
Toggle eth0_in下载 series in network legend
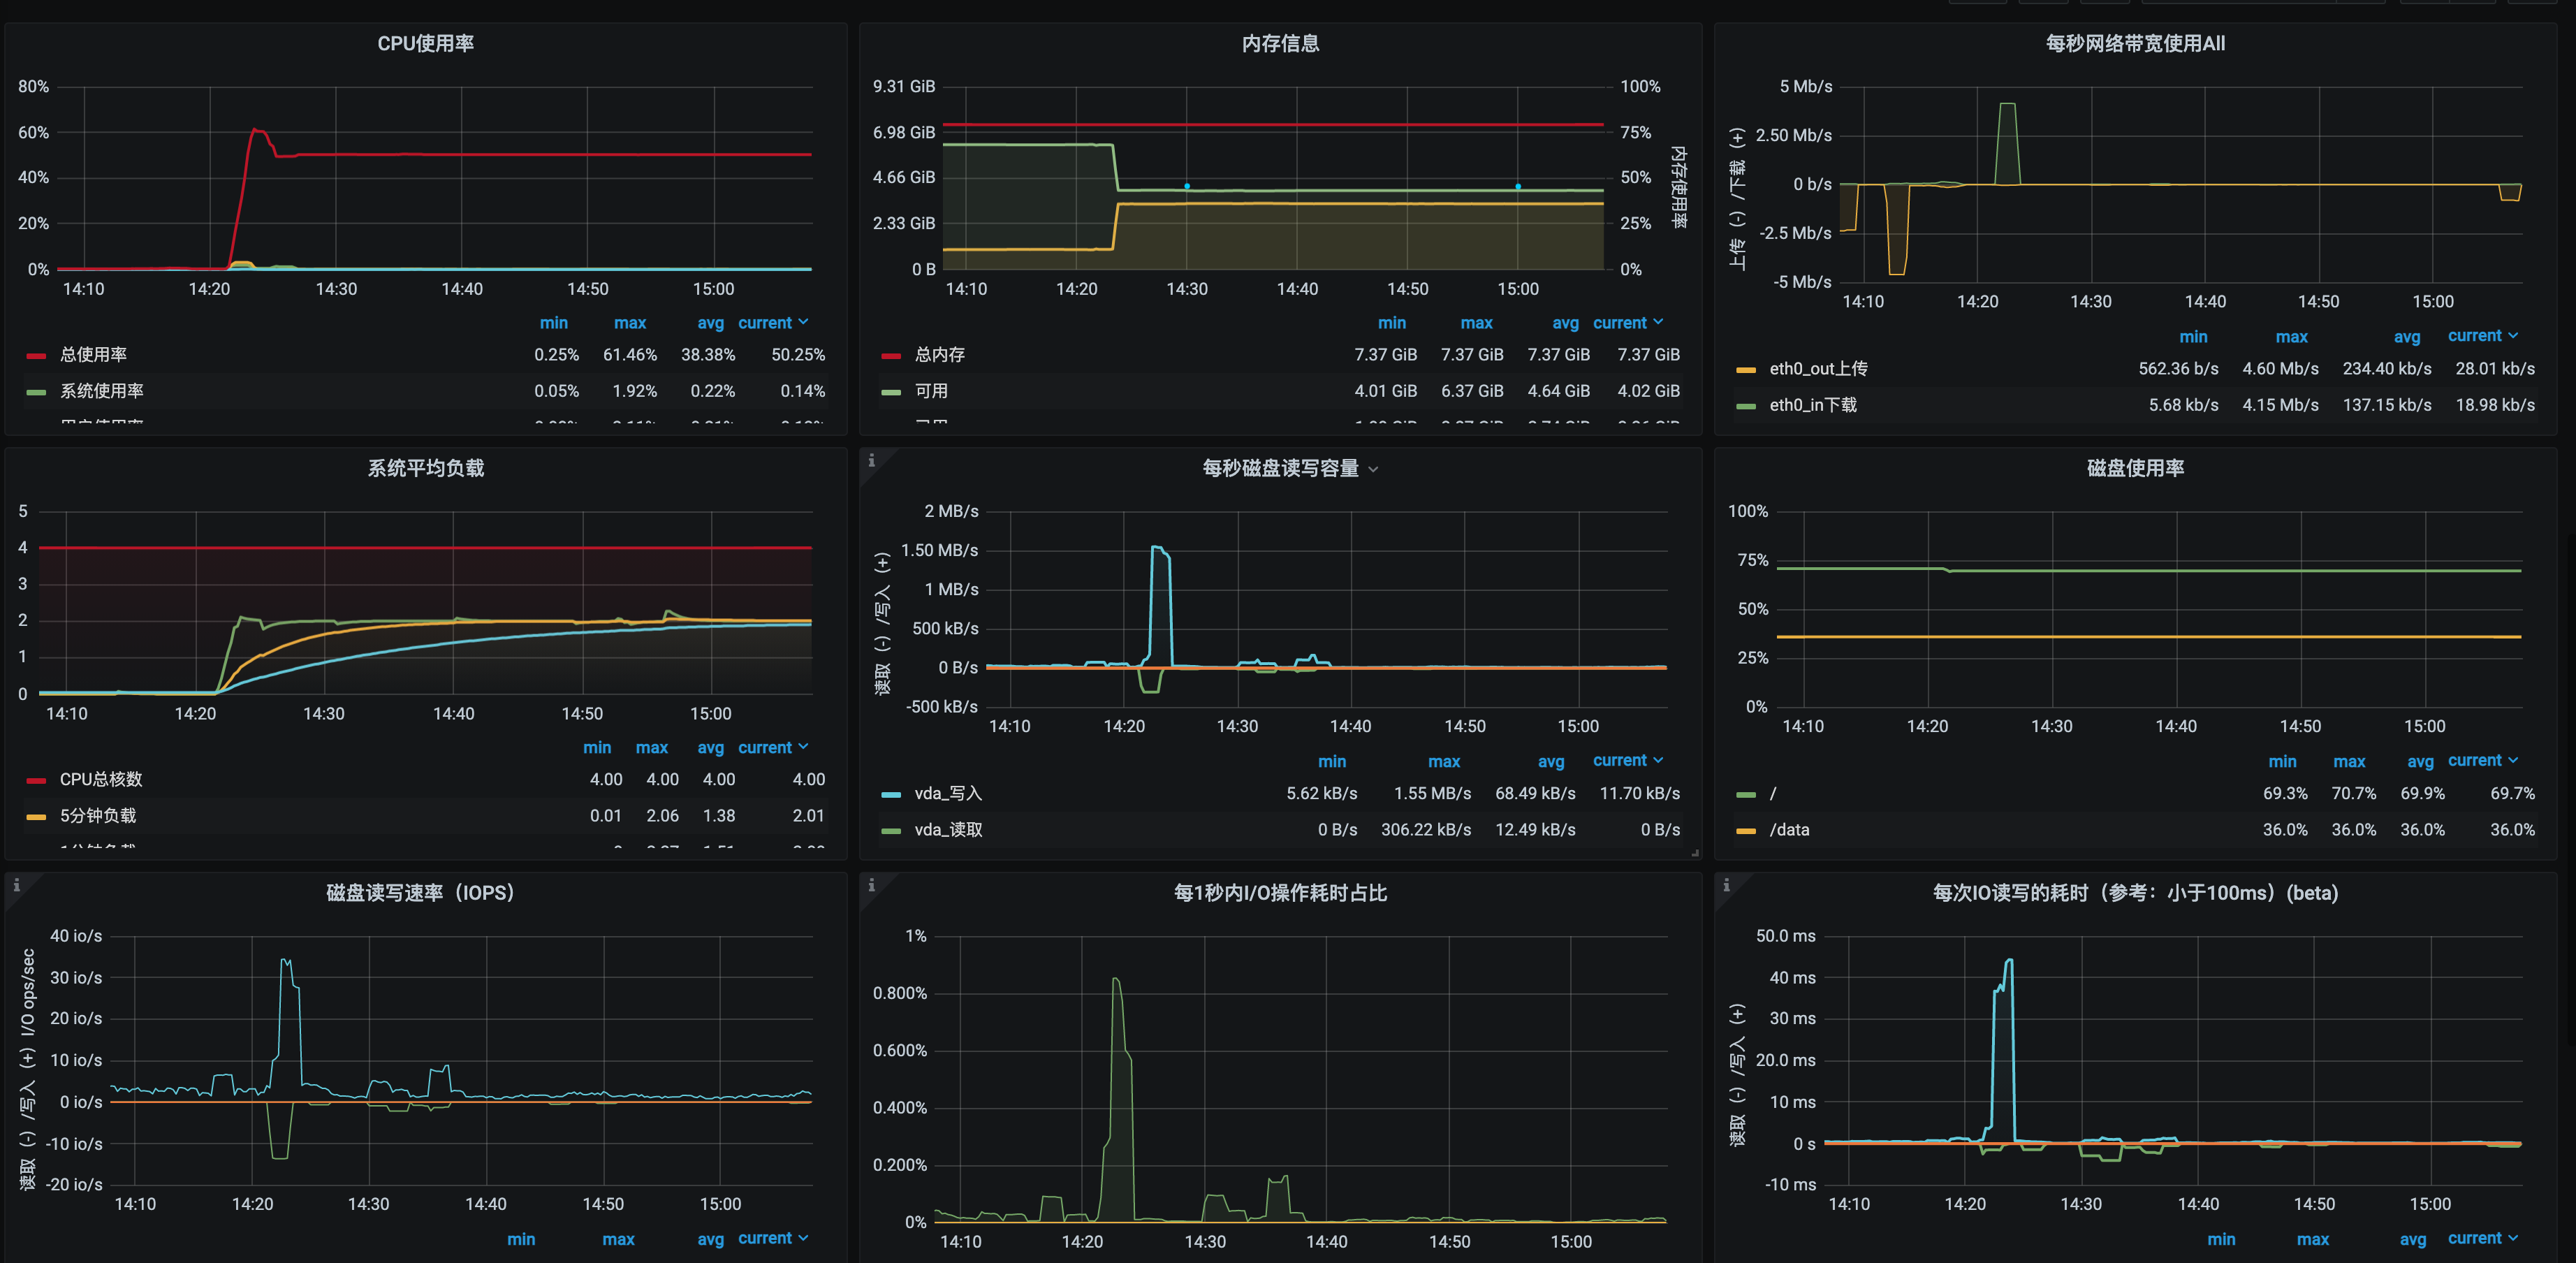[1813, 405]
